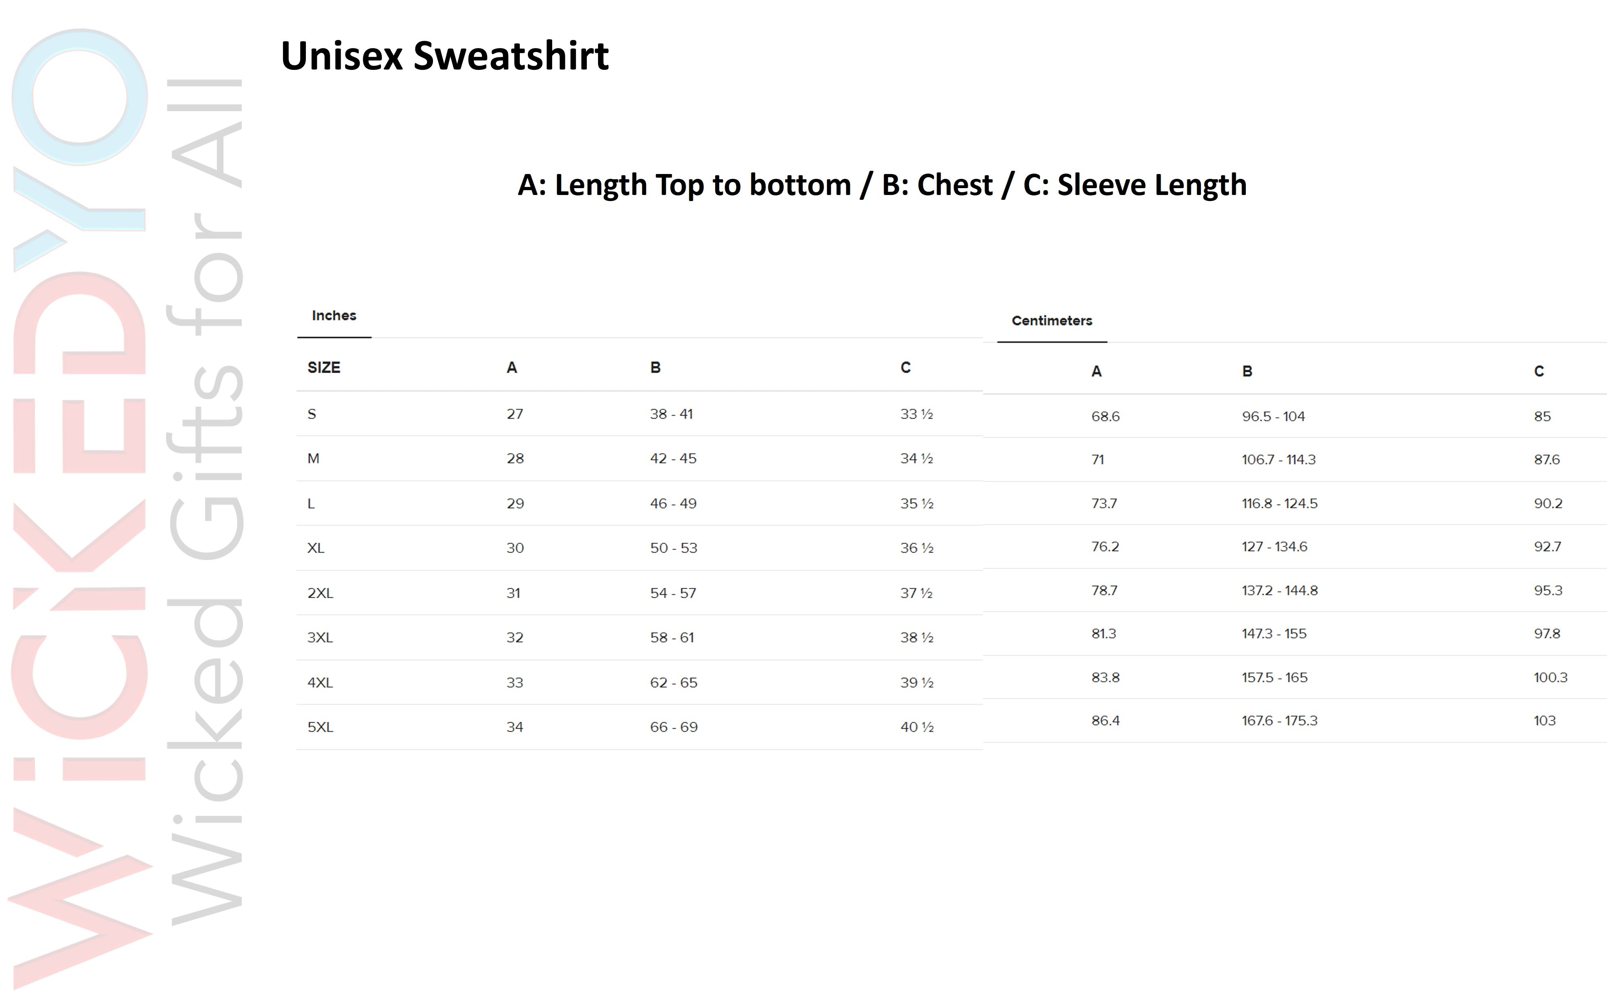Click column header A in Inches table
The height and width of the screenshot is (998, 1607).
tap(512, 368)
